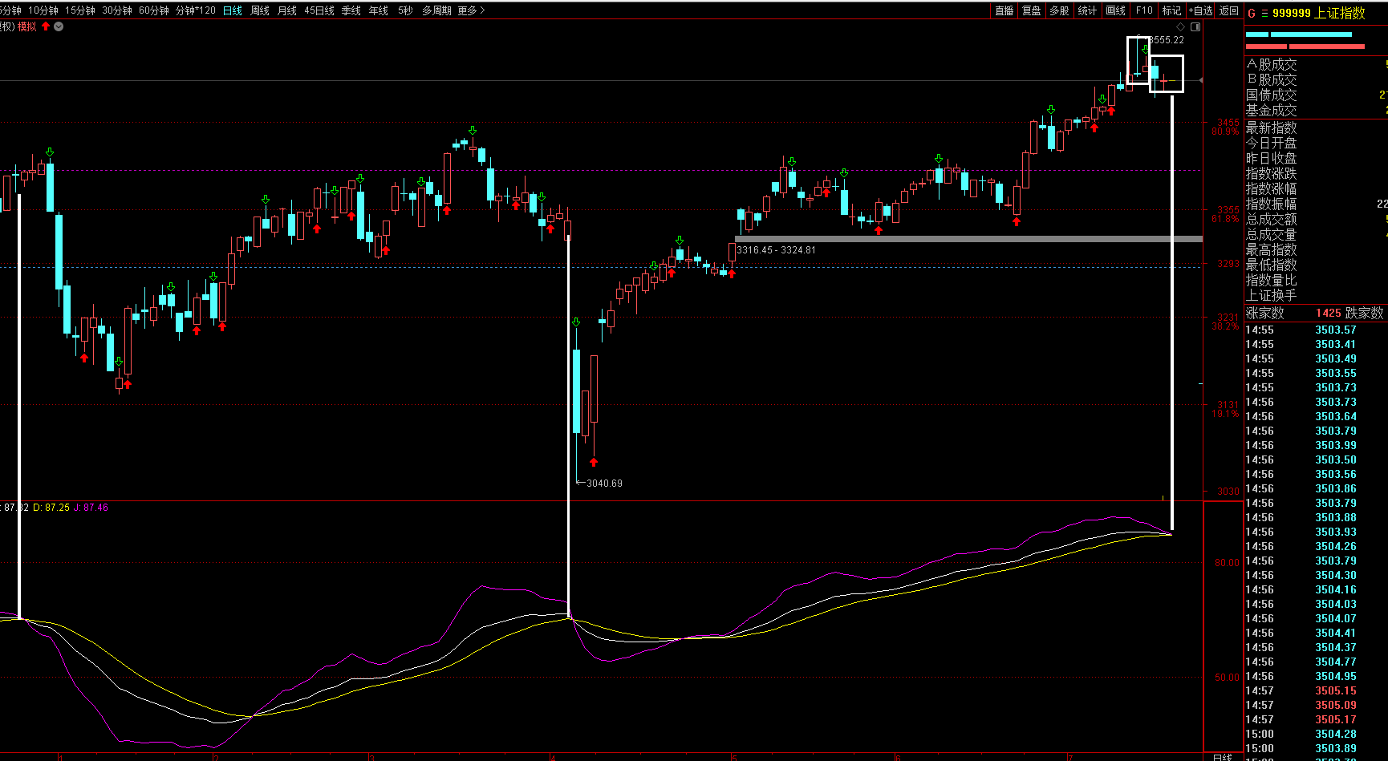Viewport: 1388px width, 761px height.
Task: Click the 昨日收盘 row
Action: pos(1316,158)
